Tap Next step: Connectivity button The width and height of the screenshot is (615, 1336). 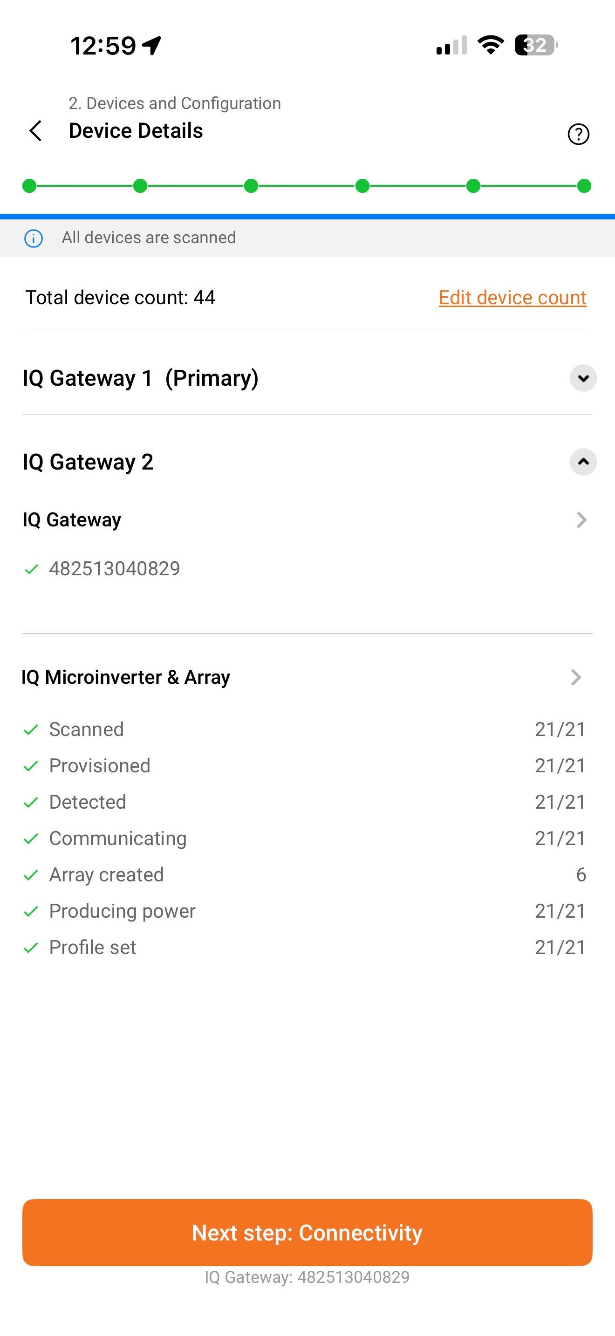coord(307,1232)
